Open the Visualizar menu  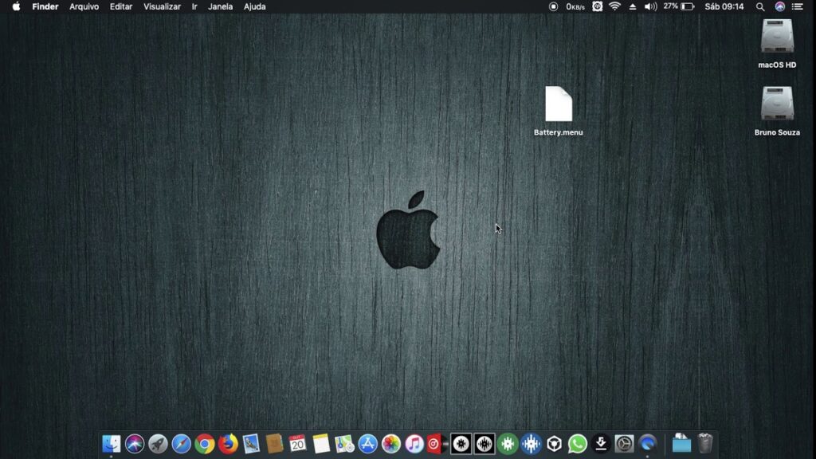tap(163, 6)
